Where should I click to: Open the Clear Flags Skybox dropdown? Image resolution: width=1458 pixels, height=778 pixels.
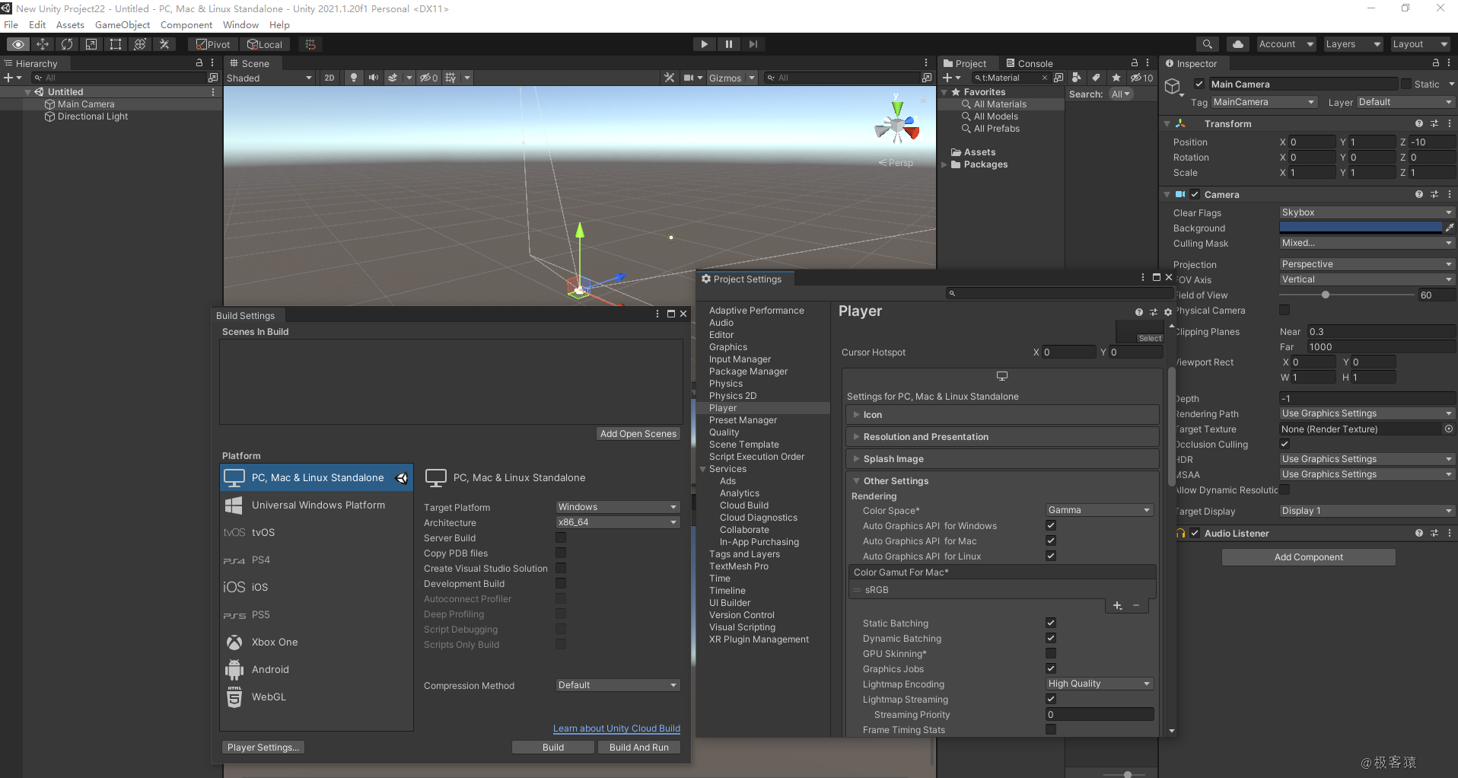1367,212
